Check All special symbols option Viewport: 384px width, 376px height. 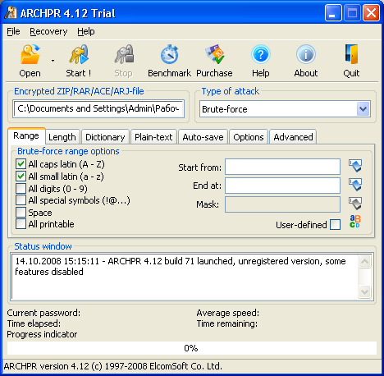[21, 200]
